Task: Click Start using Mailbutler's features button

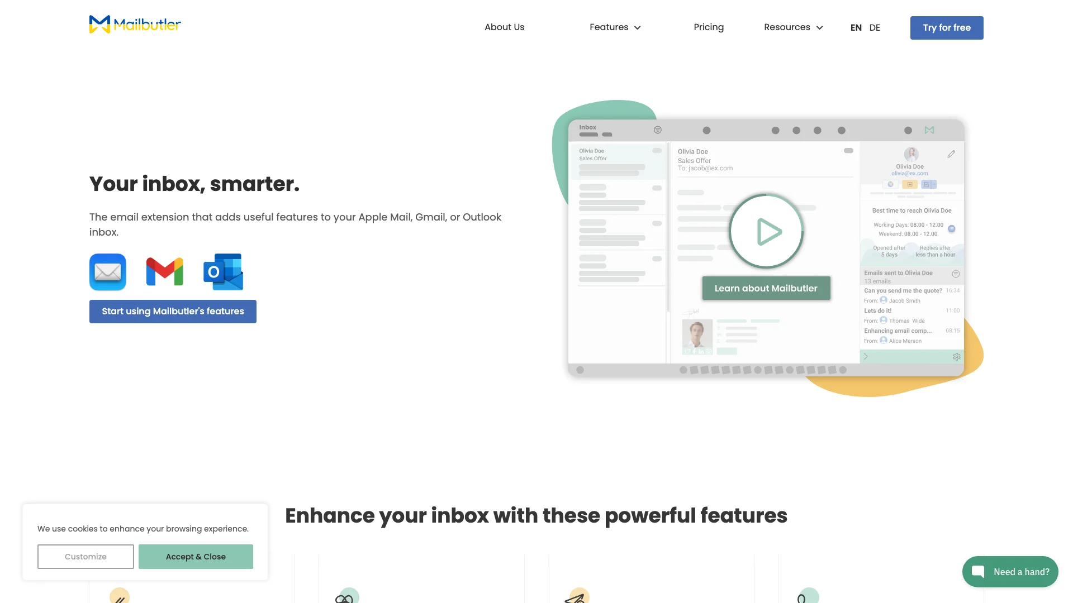Action: pos(173,312)
